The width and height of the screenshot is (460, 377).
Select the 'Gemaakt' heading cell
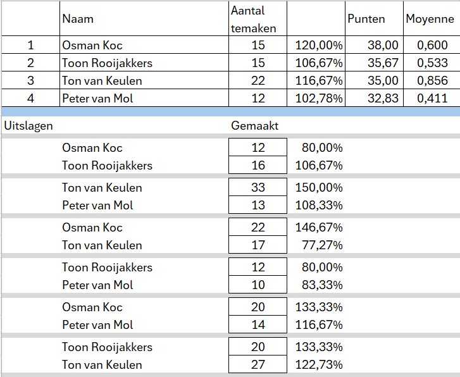click(x=255, y=125)
